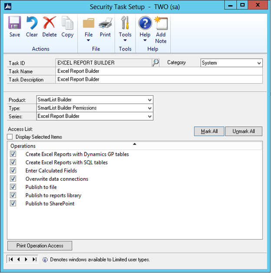This screenshot has width=271, height=273.
Task: Open the Tools wrench icon menu
Action: tap(125, 23)
